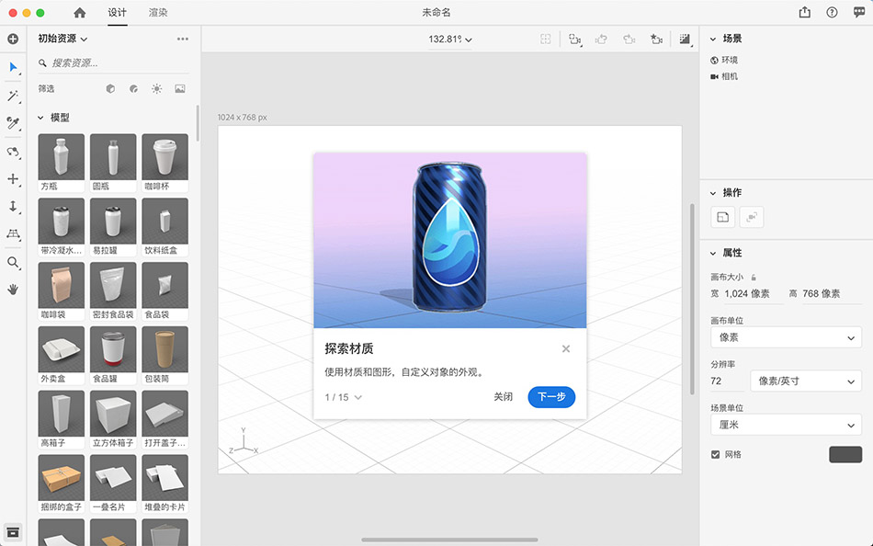Select the Orbit camera tool
The width and height of the screenshot is (873, 546).
click(x=13, y=152)
